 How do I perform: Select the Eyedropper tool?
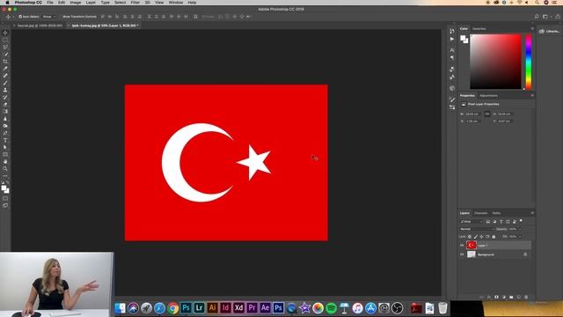[5, 69]
